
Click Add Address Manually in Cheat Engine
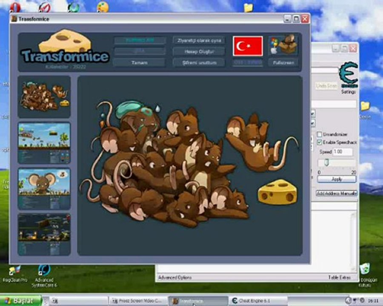[x=336, y=193]
